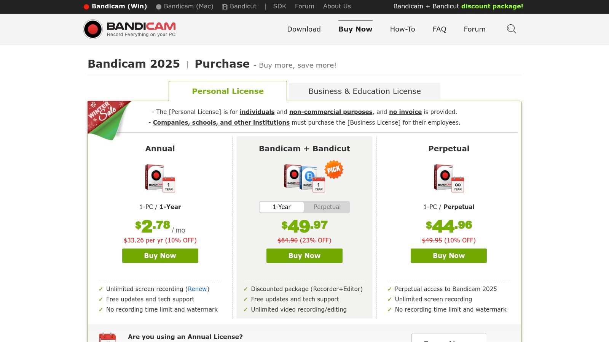
Task: Switch package toggle to Perpetual
Action: (327, 207)
